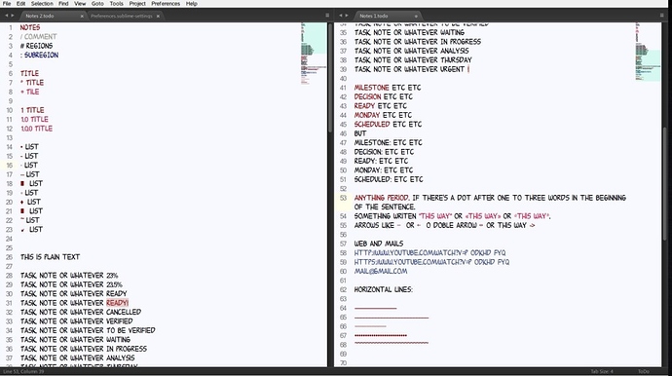Close the Preferences.sublime-settings tab
The image size is (672, 376).
[x=158, y=16]
